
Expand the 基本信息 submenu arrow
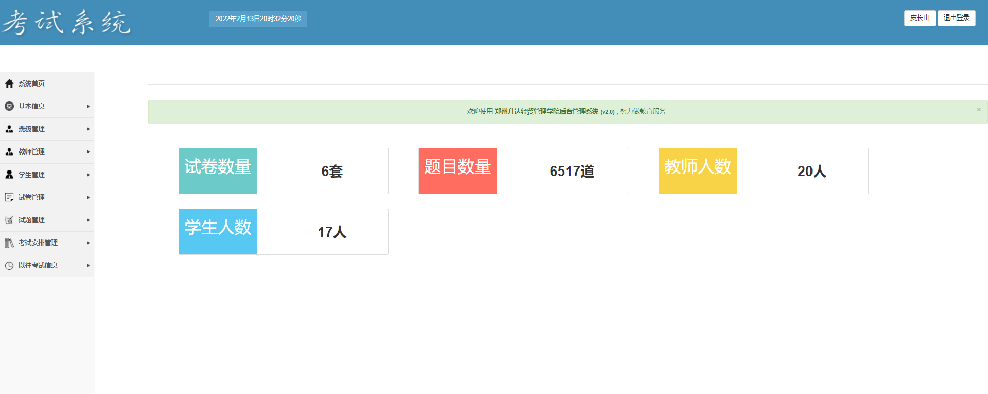pyautogui.click(x=88, y=106)
